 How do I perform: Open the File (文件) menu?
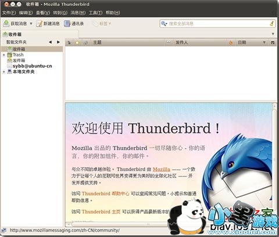9,13
